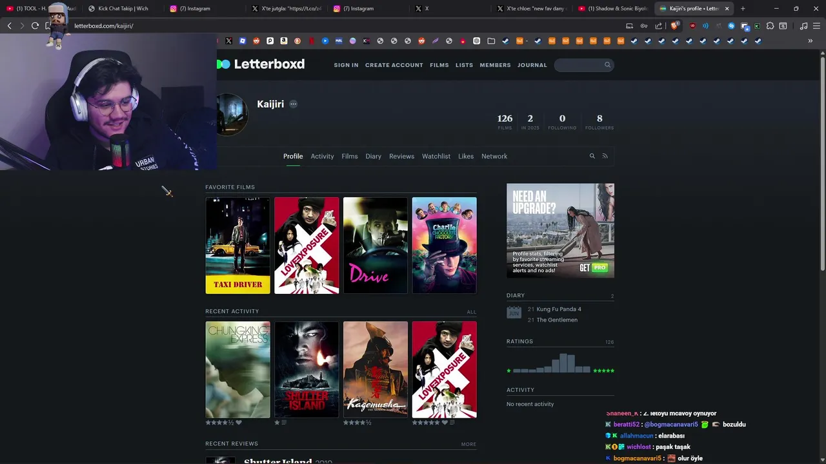Open the Kaijiri profile options ellipsis menu
This screenshot has width=826, height=464.
(293, 104)
